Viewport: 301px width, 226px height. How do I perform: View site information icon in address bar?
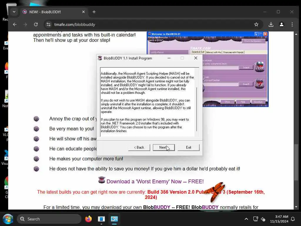point(49,24)
